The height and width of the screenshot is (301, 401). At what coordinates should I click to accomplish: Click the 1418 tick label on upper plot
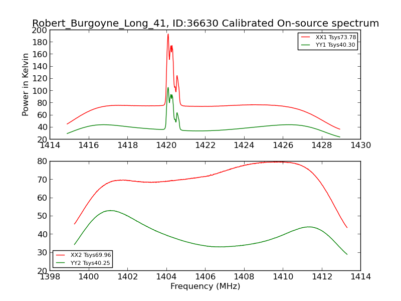[x=127, y=145]
